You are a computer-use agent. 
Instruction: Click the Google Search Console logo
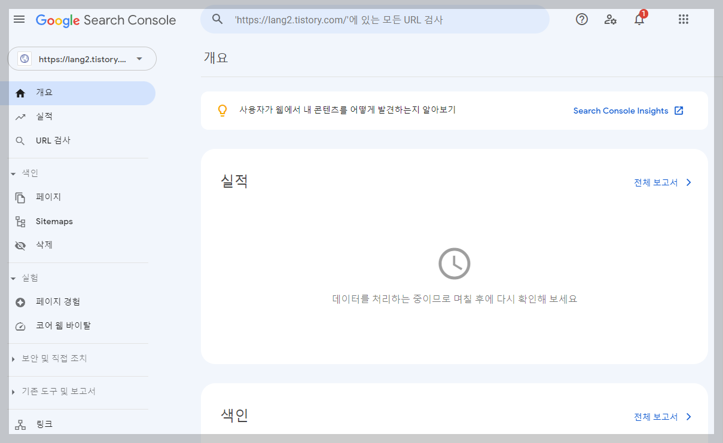coord(106,20)
